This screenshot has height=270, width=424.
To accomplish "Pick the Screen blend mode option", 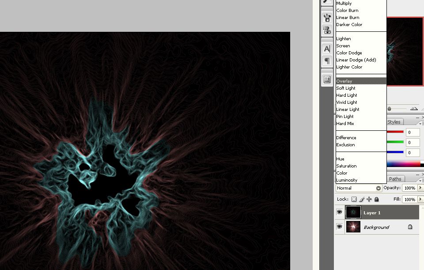I will point(343,46).
